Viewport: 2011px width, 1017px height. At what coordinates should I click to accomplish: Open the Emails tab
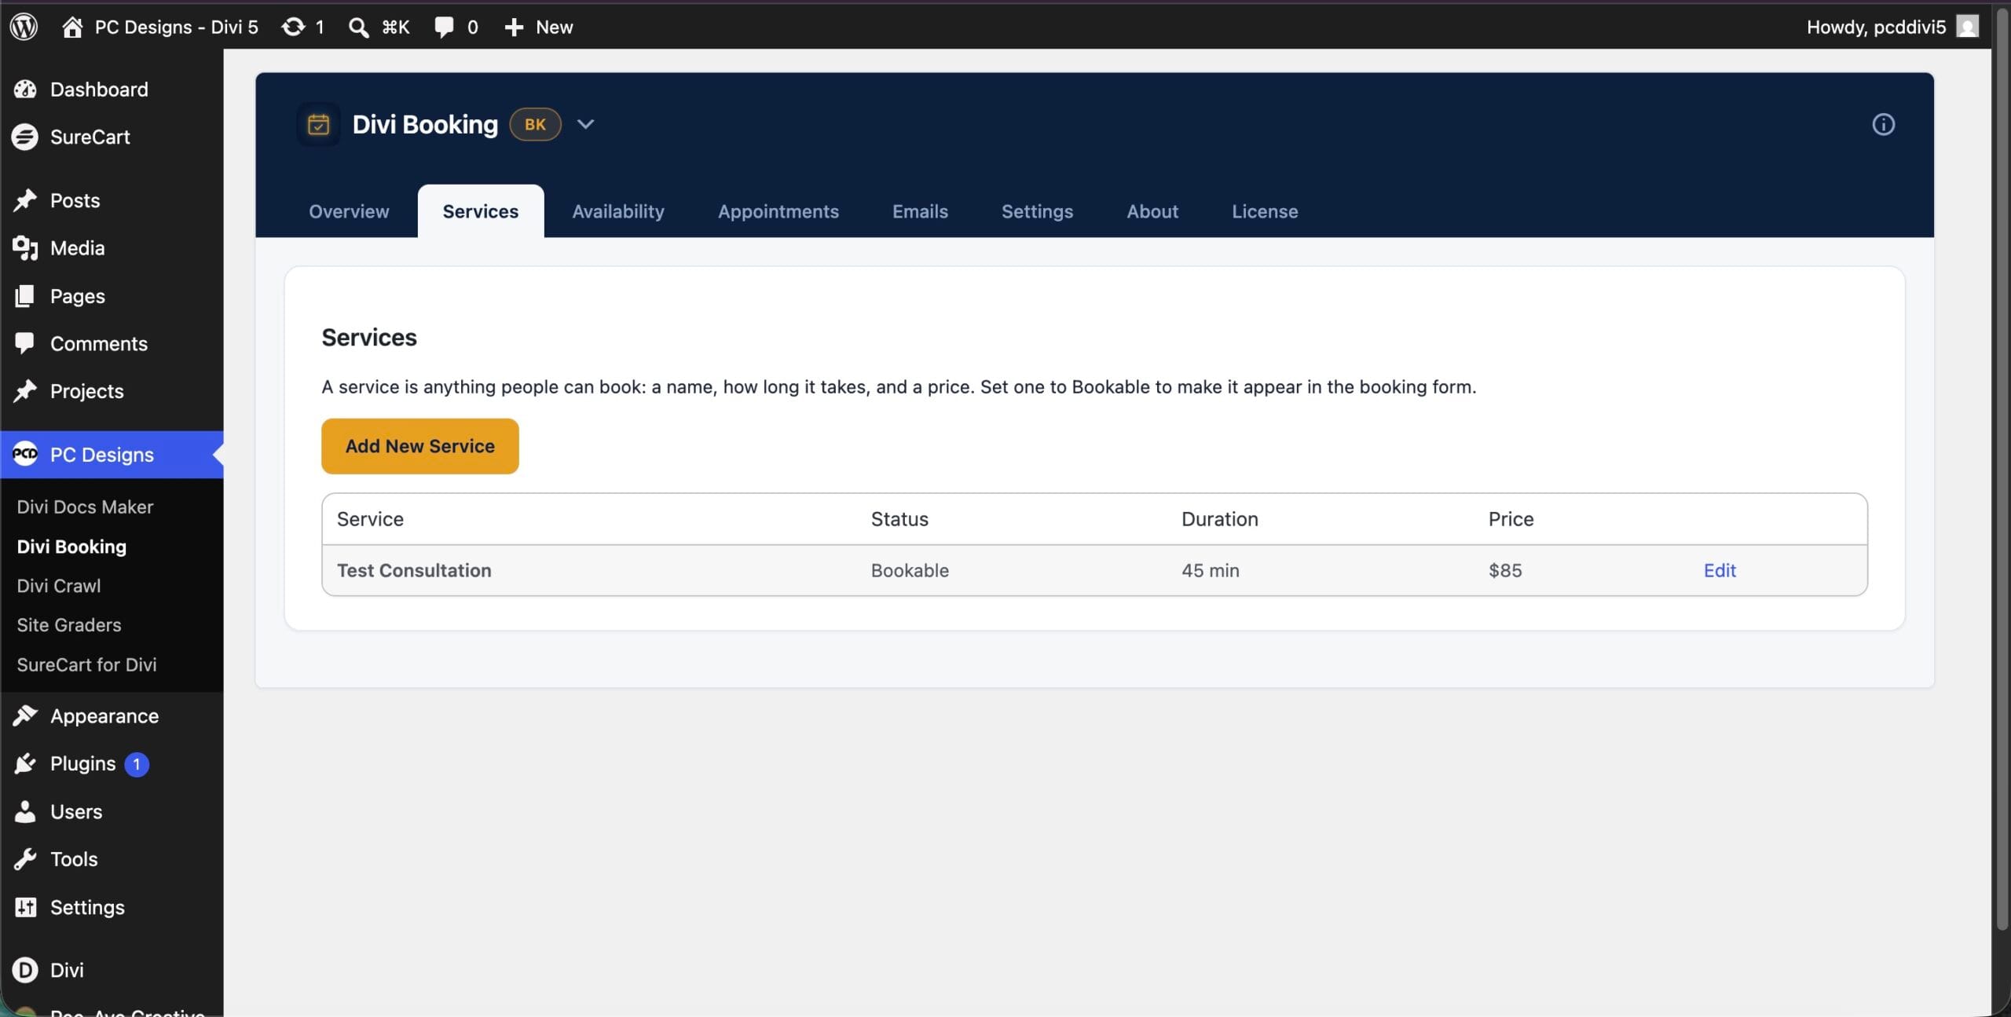[920, 211]
